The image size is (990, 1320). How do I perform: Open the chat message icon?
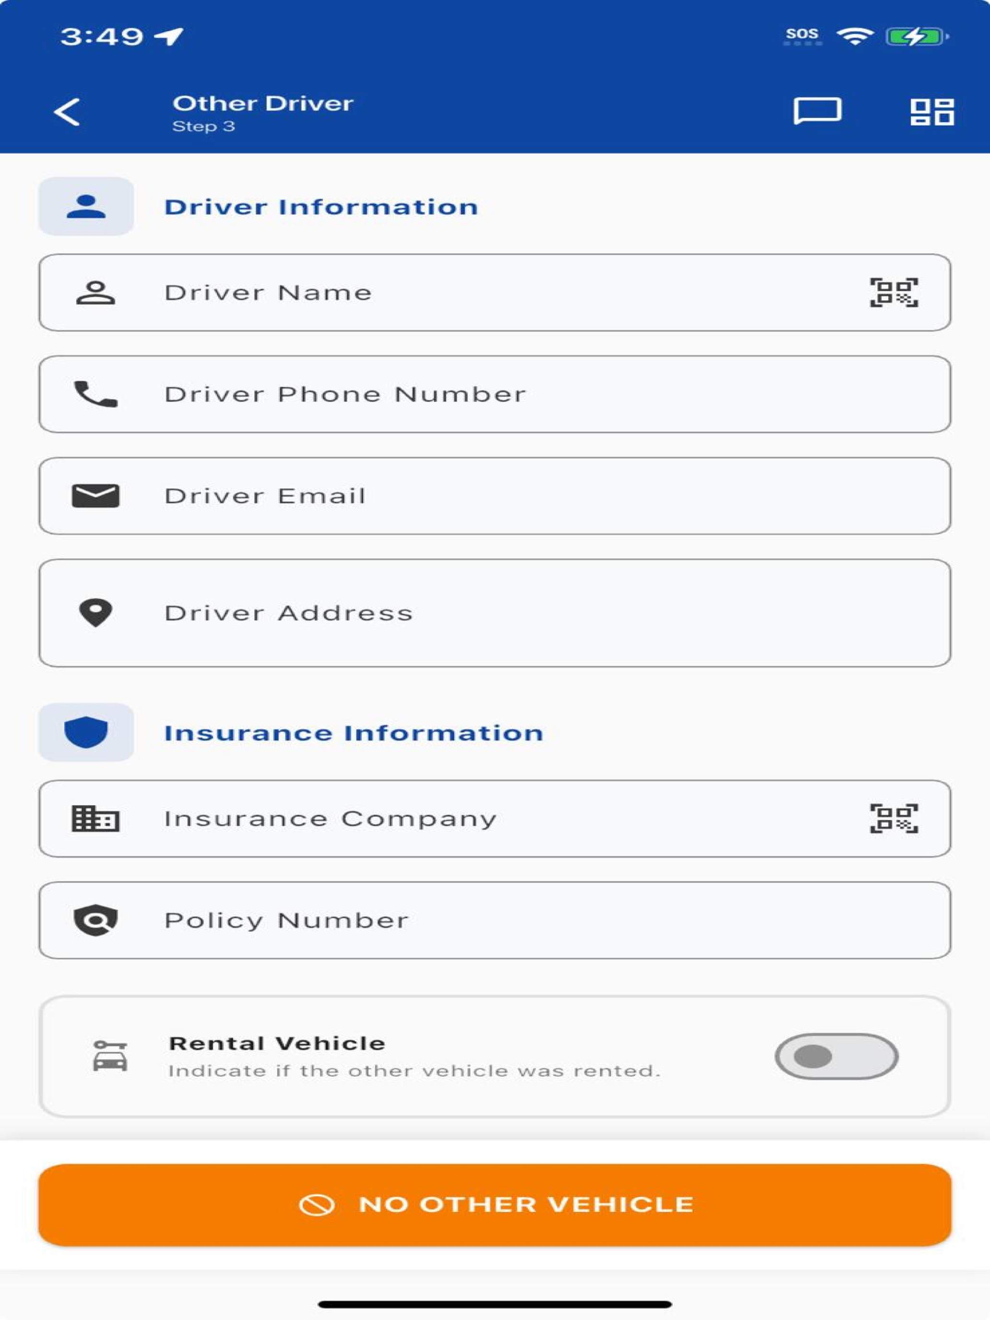pos(817,112)
